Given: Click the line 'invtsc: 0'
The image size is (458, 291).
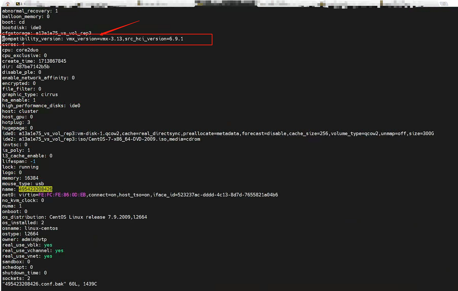Looking at the screenshot, I should point(15,144).
